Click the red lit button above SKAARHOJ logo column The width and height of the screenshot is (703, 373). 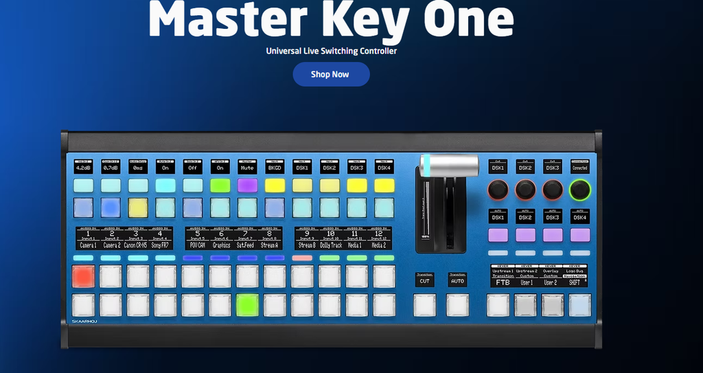[x=83, y=277]
